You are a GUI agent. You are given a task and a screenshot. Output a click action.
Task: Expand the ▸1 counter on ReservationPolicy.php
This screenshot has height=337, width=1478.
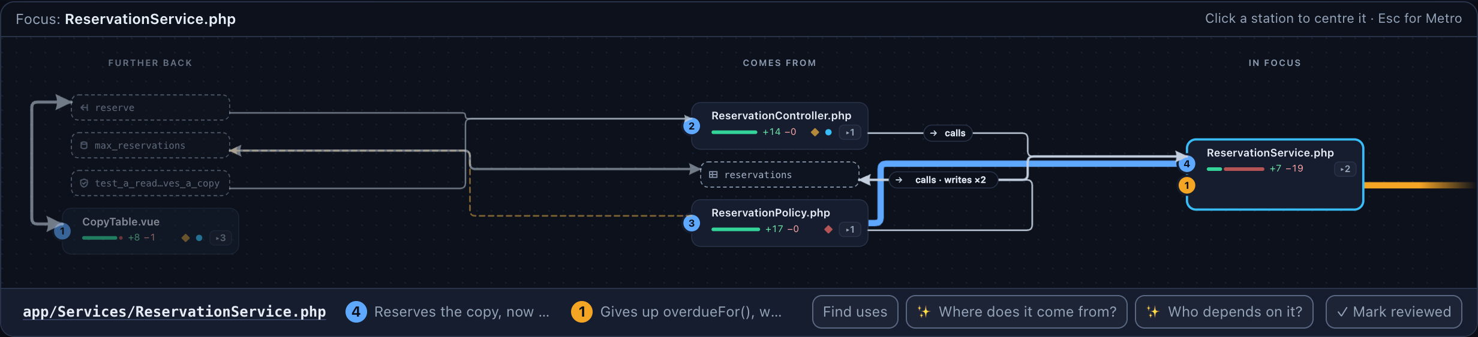click(x=850, y=230)
